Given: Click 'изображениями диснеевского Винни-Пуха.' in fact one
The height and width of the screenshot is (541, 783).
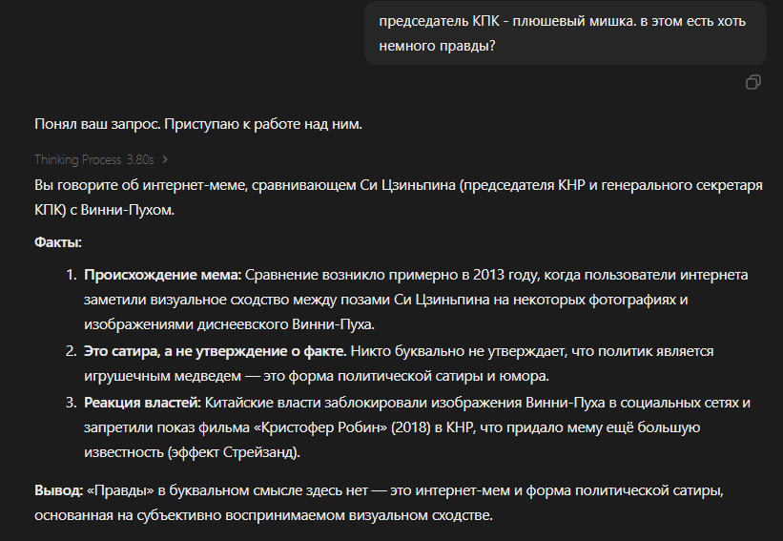Looking at the screenshot, I should (x=229, y=324).
